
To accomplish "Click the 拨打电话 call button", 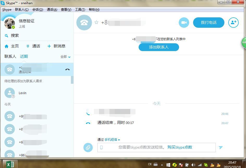I will [x=208, y=23].
